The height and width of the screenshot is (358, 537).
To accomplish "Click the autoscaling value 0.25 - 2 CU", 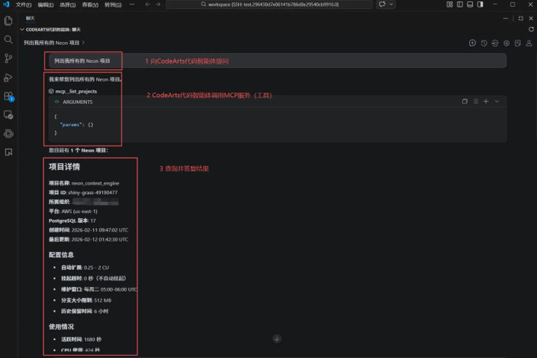I will (96, 268).
